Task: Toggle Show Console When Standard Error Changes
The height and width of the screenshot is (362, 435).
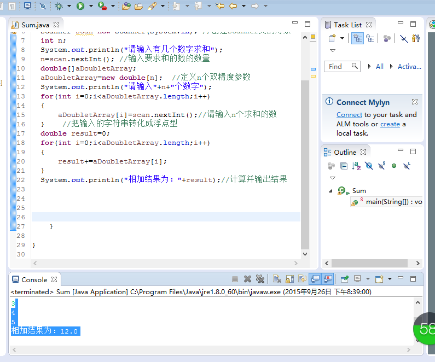Action: coord(328,279)
